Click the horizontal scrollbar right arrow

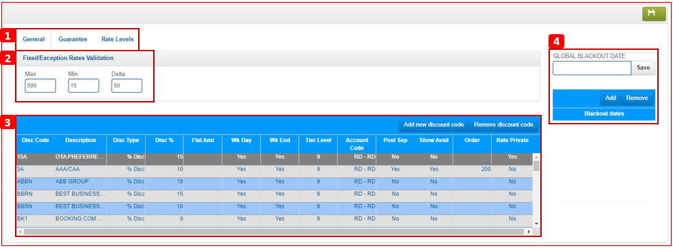[529, 232]
